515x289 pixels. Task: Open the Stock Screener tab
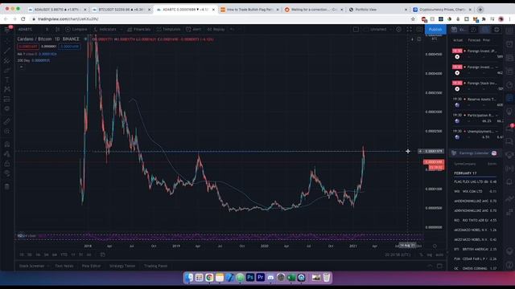click(32, 266)
